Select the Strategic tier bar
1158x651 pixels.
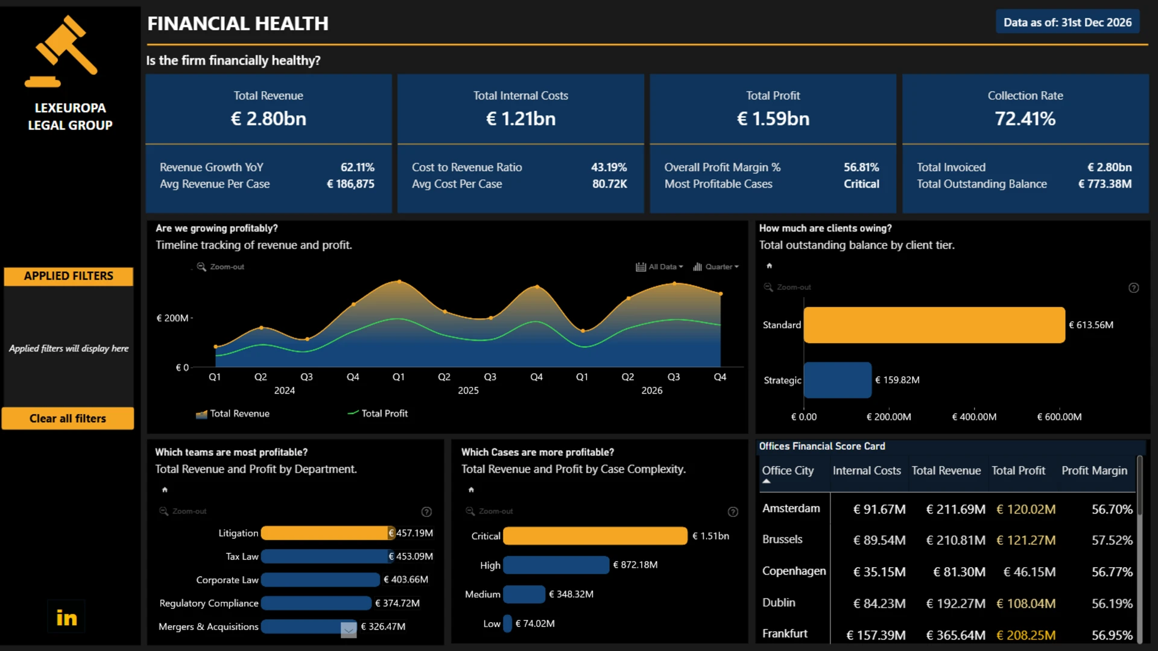(838, 380)
